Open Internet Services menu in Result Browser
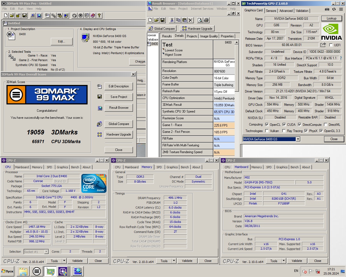 (202, 9)
